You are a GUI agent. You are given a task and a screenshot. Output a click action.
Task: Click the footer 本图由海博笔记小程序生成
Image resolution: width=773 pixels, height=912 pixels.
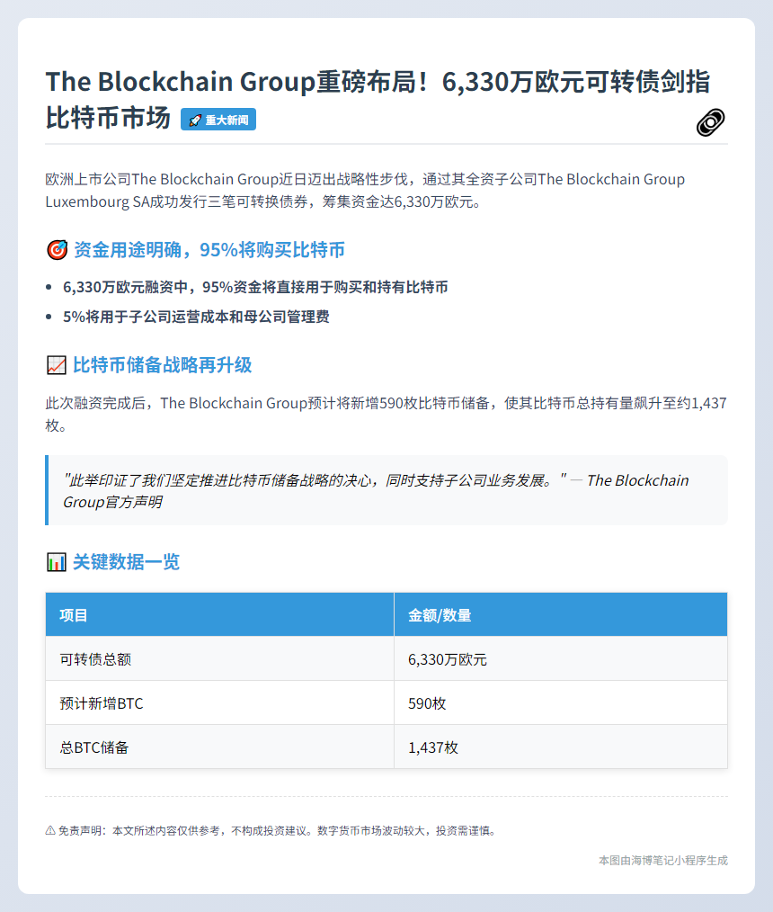pos(663,860)
